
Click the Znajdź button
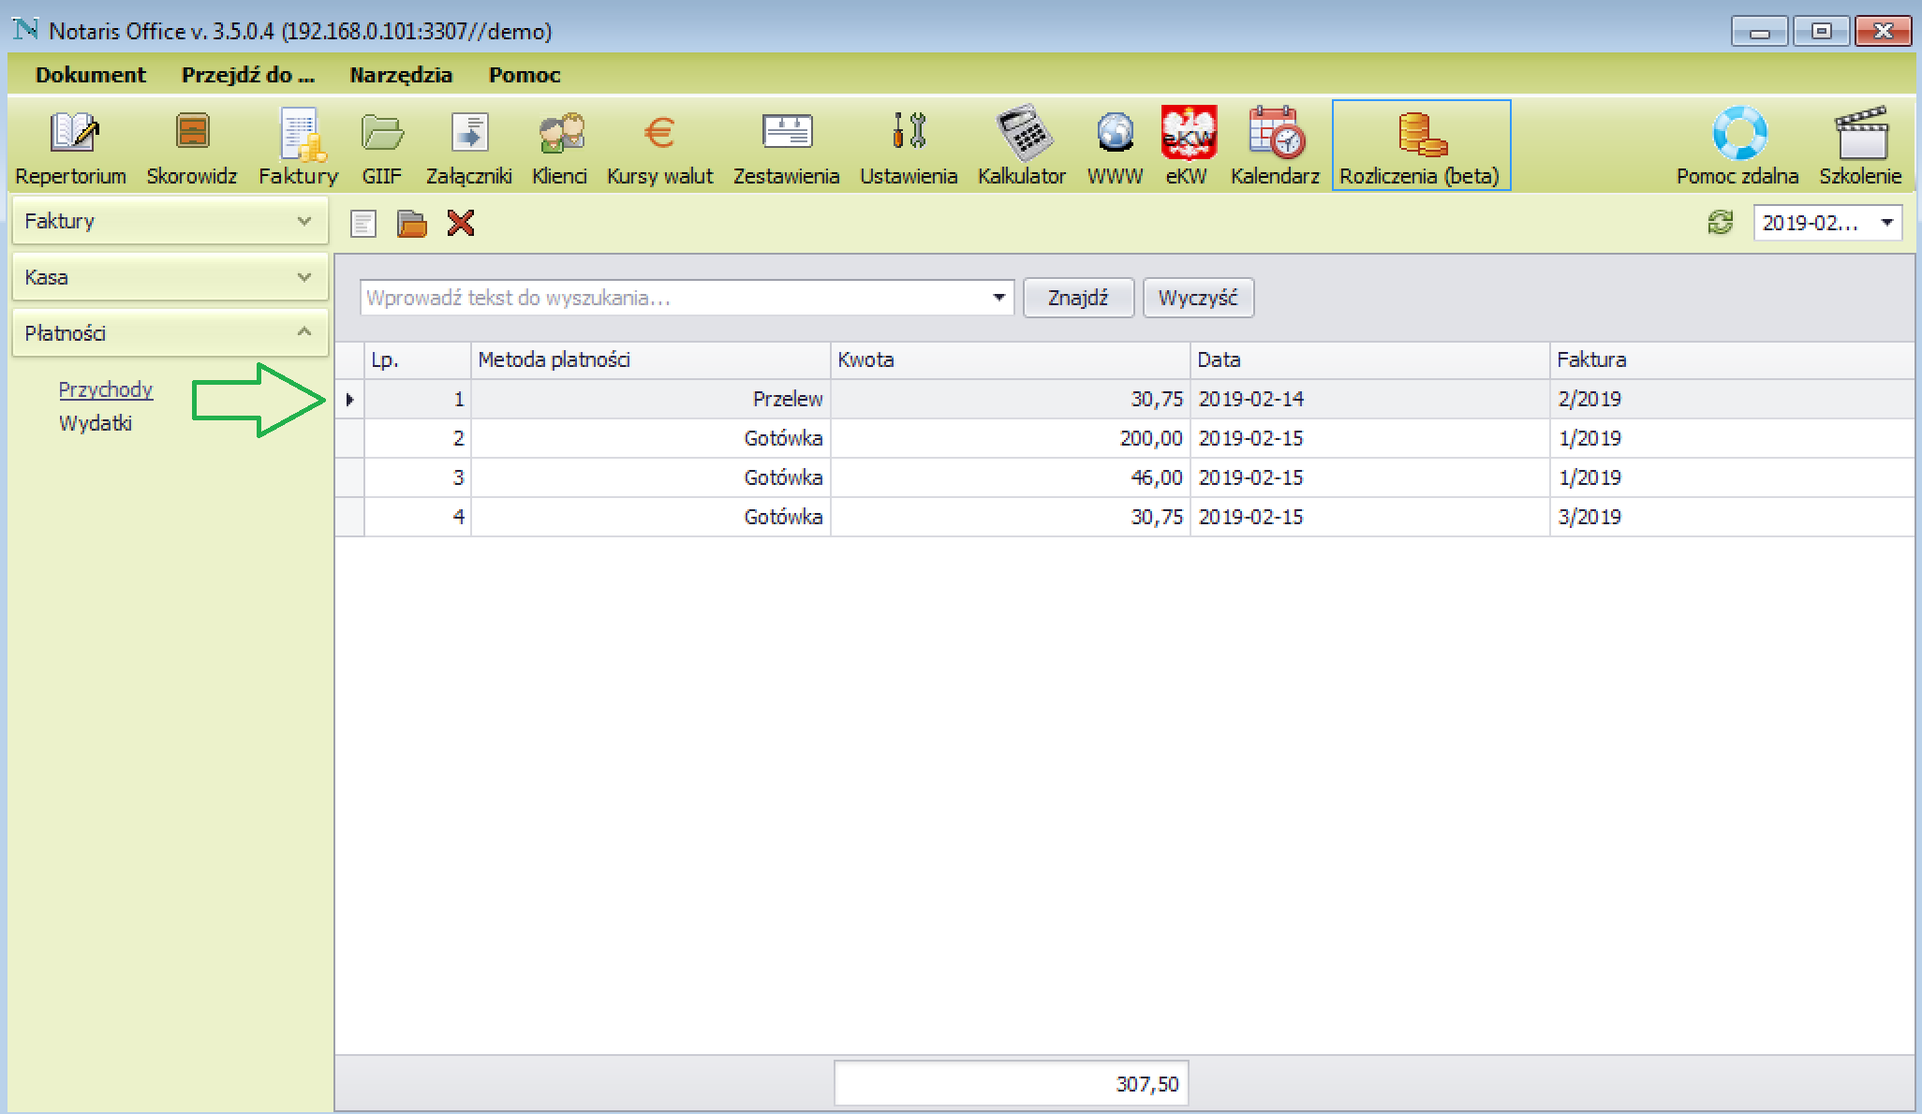pyautogui.click(x=1078, y=298)
